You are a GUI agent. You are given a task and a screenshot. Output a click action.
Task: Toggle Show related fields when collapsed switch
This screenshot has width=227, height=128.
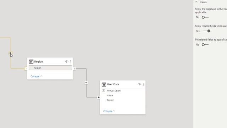tap(207, 31)
